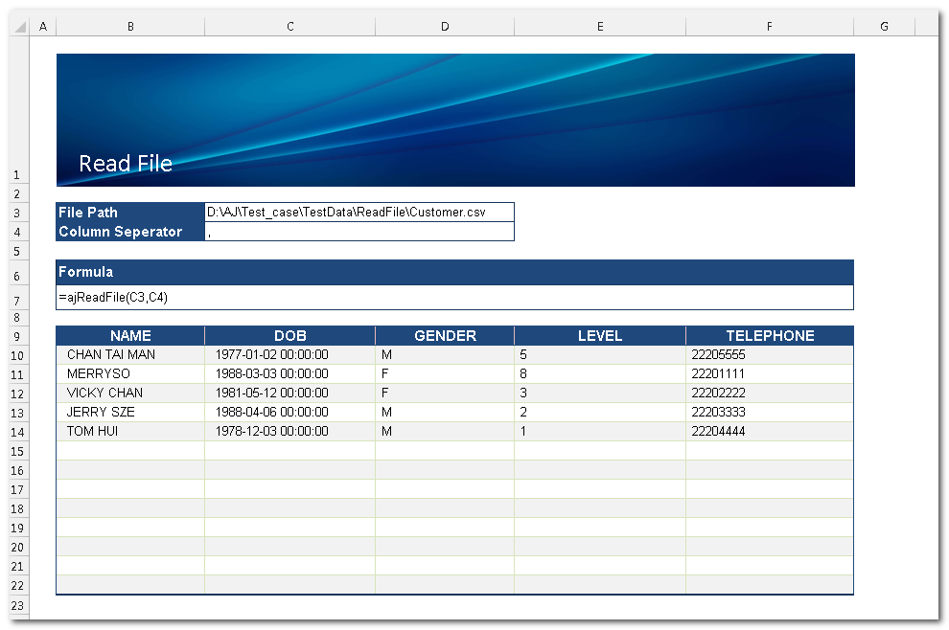This screenshot has height=630, width=949.
Task: Click the Column Seperator value cell
Action: coord(359,232)
